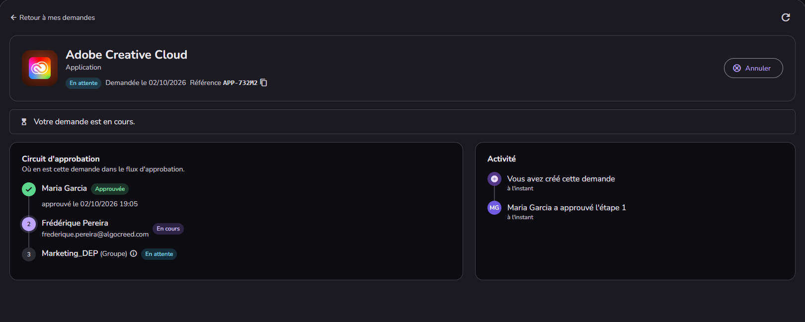
Task: Click the plus icon beside request created entry
Action: [x=494, y=179]
